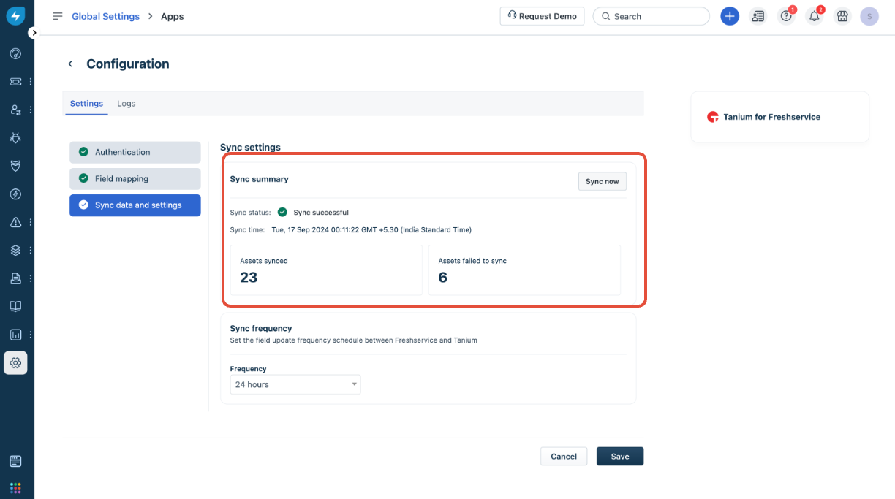The width and height of the screenshot is (895, 499).
Task: Click the Sync successful status text
Action: tap(321, 213)
